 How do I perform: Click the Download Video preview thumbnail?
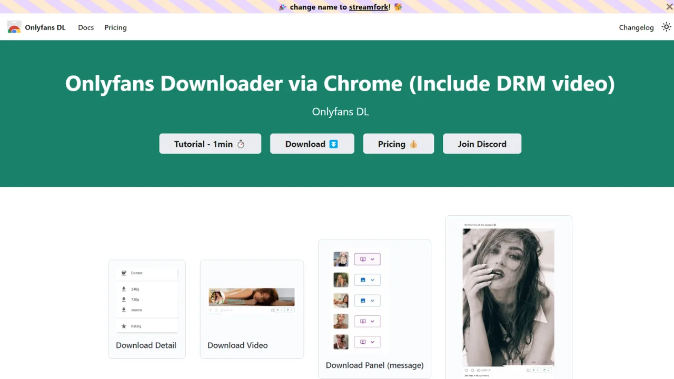point(252,297)
